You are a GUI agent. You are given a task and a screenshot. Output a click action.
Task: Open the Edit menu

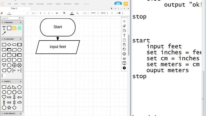tap(16, 4)
